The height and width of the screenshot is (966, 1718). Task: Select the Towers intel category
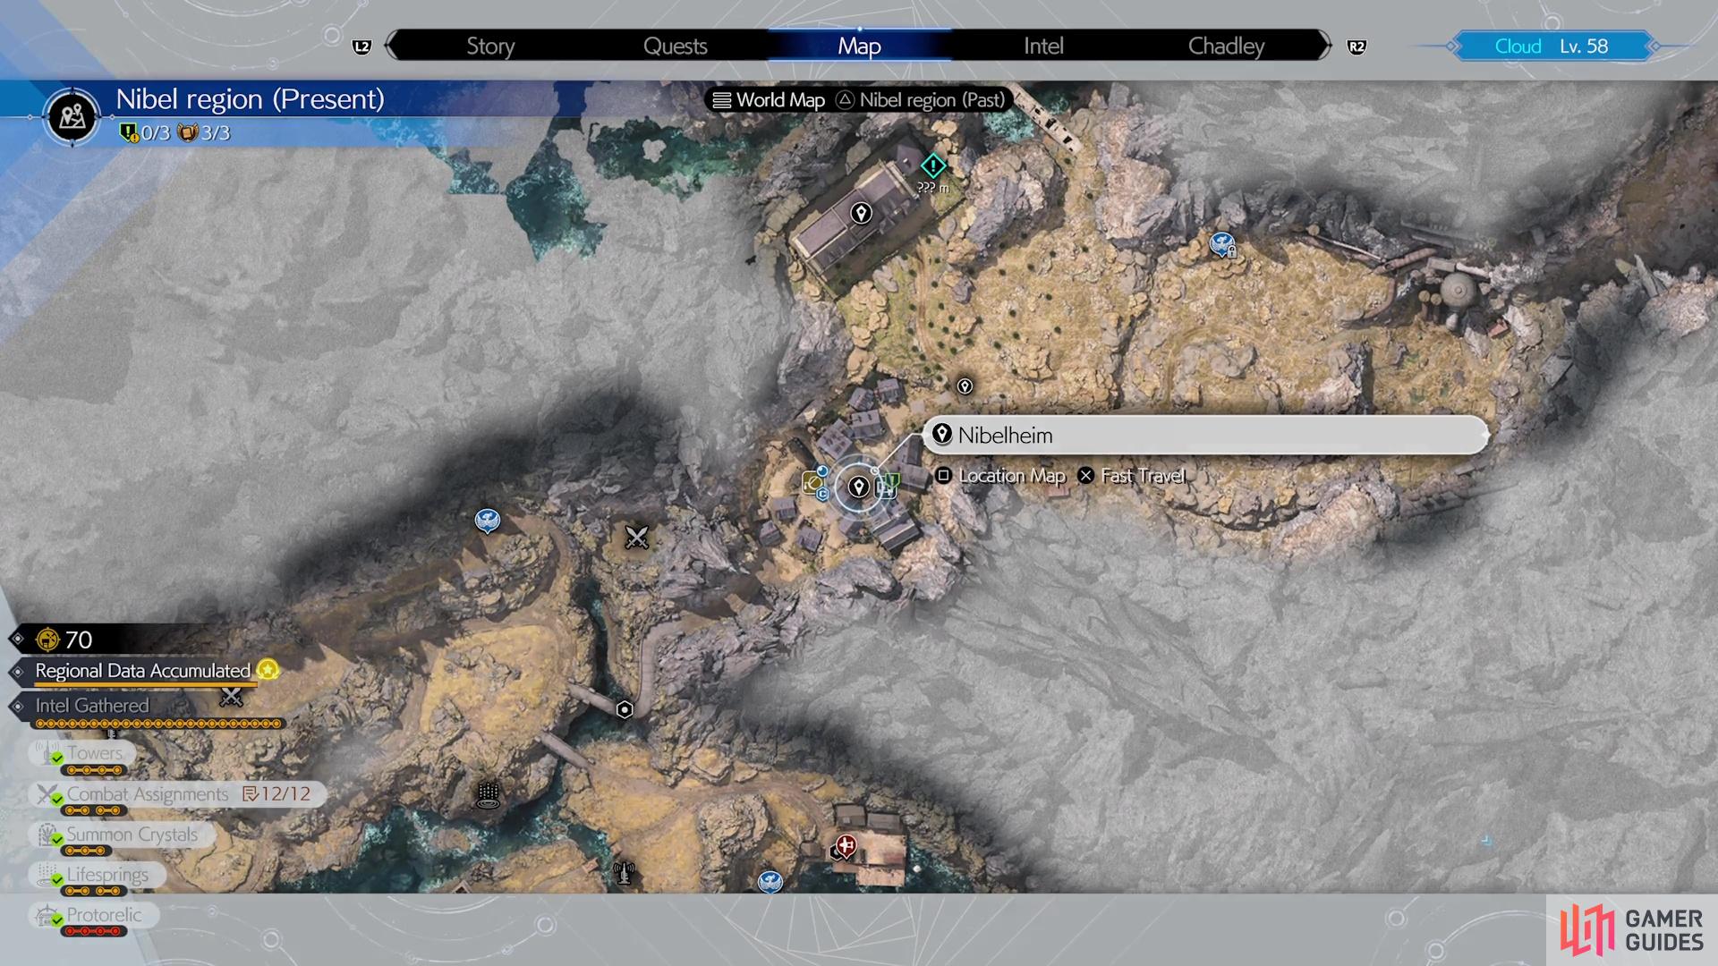(x=82, y=753)
